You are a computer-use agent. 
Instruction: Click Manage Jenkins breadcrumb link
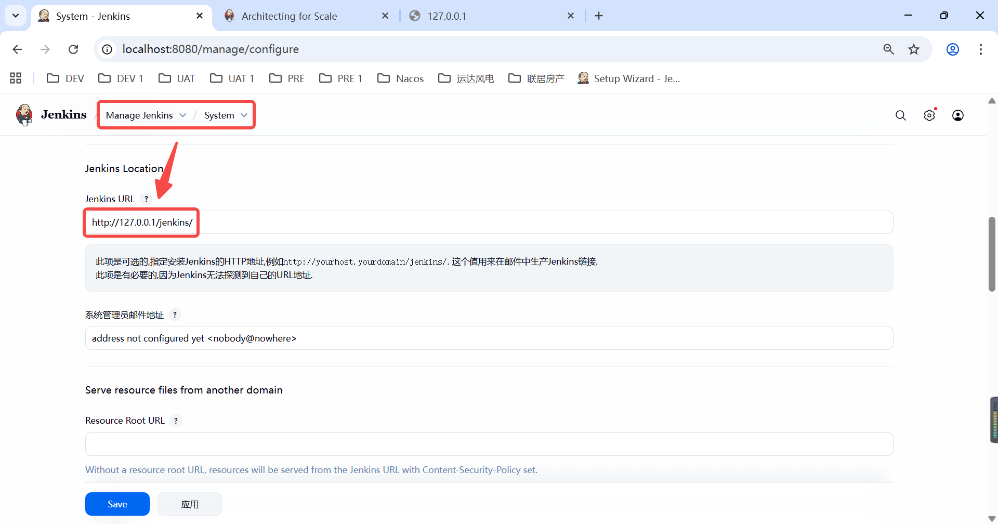click(x=139, y=115)
